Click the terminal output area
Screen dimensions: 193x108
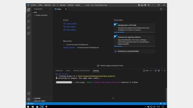coord(110,87)
